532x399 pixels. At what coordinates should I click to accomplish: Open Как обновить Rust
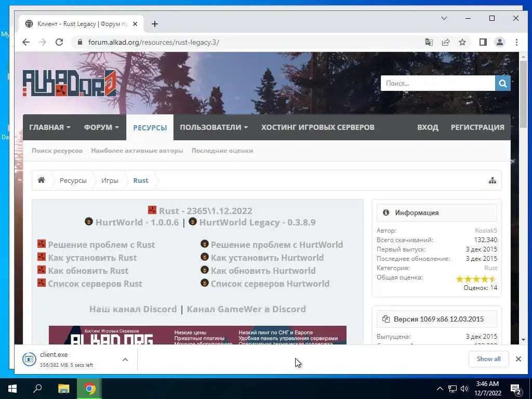(88, 271)
